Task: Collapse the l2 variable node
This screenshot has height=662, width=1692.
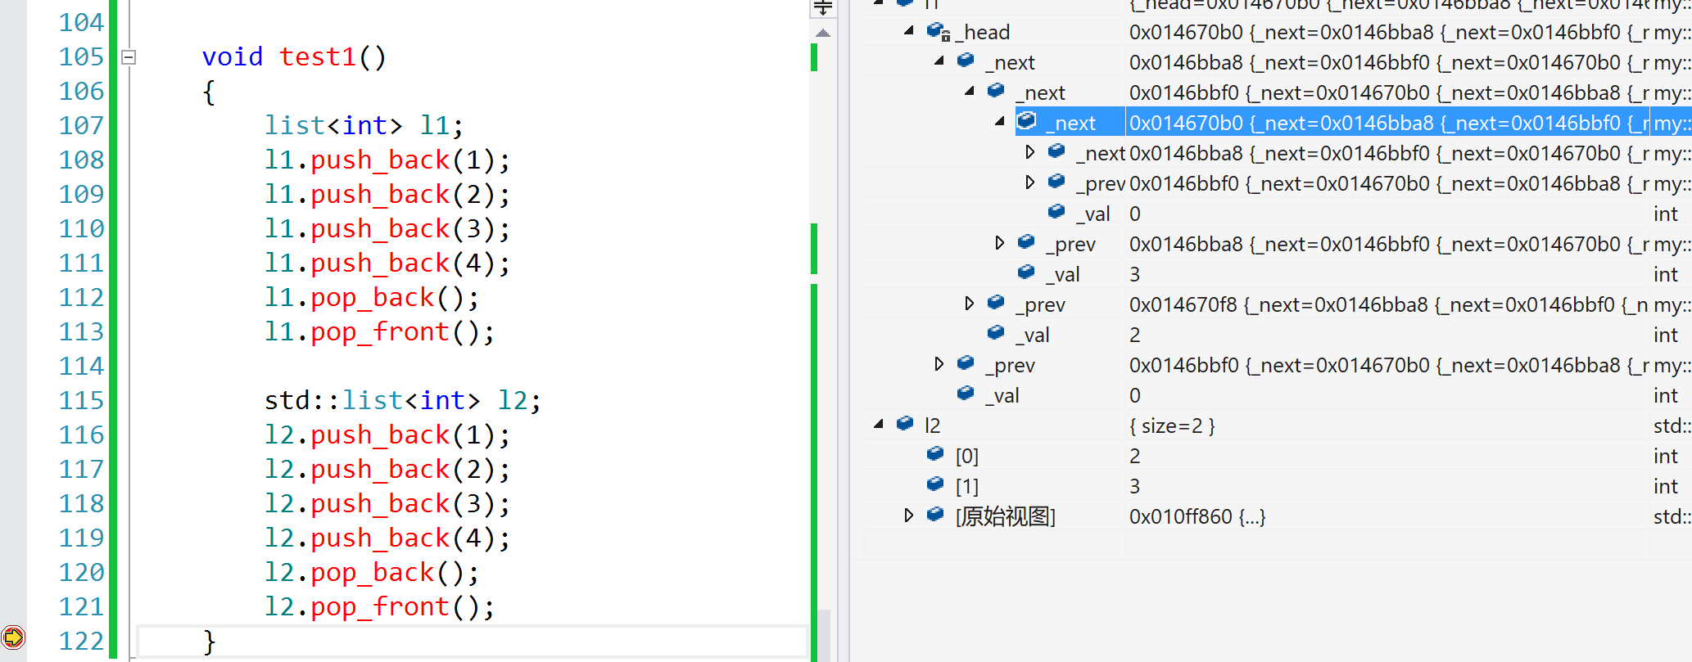Action: [879, 424]
